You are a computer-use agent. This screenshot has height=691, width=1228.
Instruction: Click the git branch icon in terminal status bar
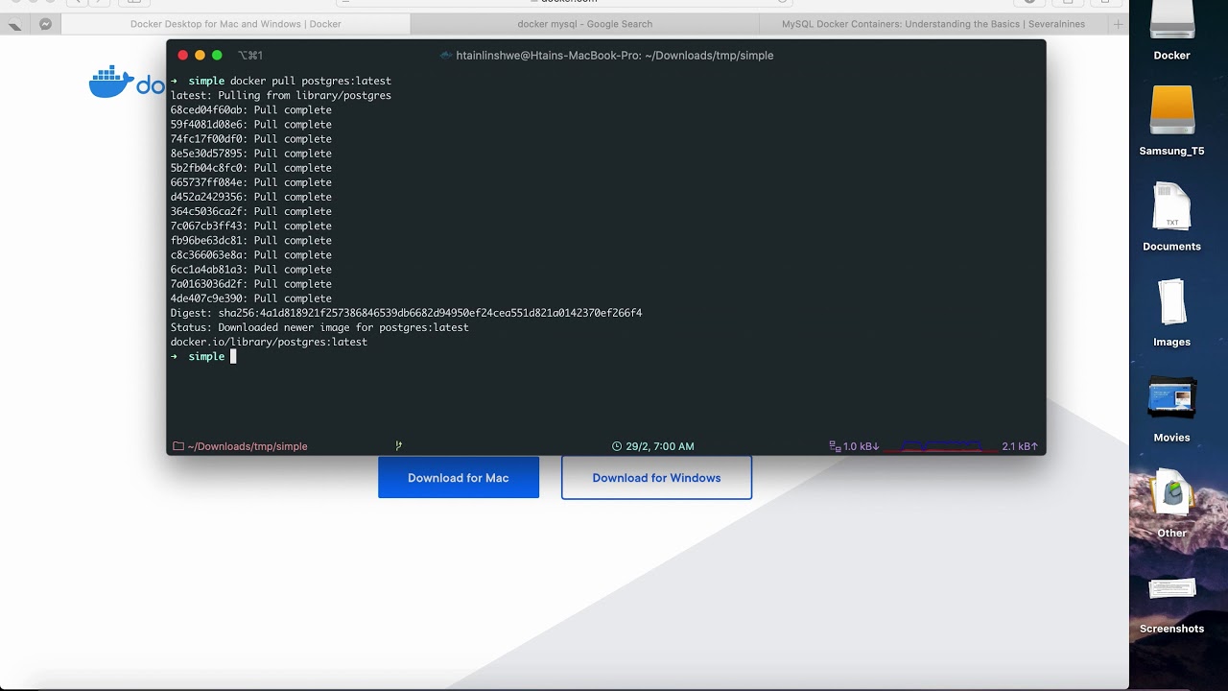point(398,446)
